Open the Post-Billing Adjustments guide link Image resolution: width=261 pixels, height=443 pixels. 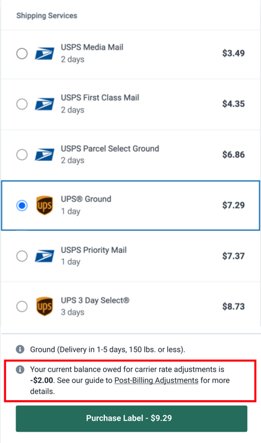click(156, 380)
